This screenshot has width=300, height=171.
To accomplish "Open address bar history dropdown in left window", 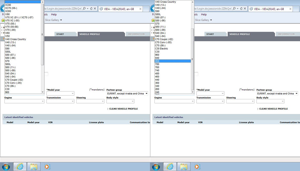I will (88, 9).
